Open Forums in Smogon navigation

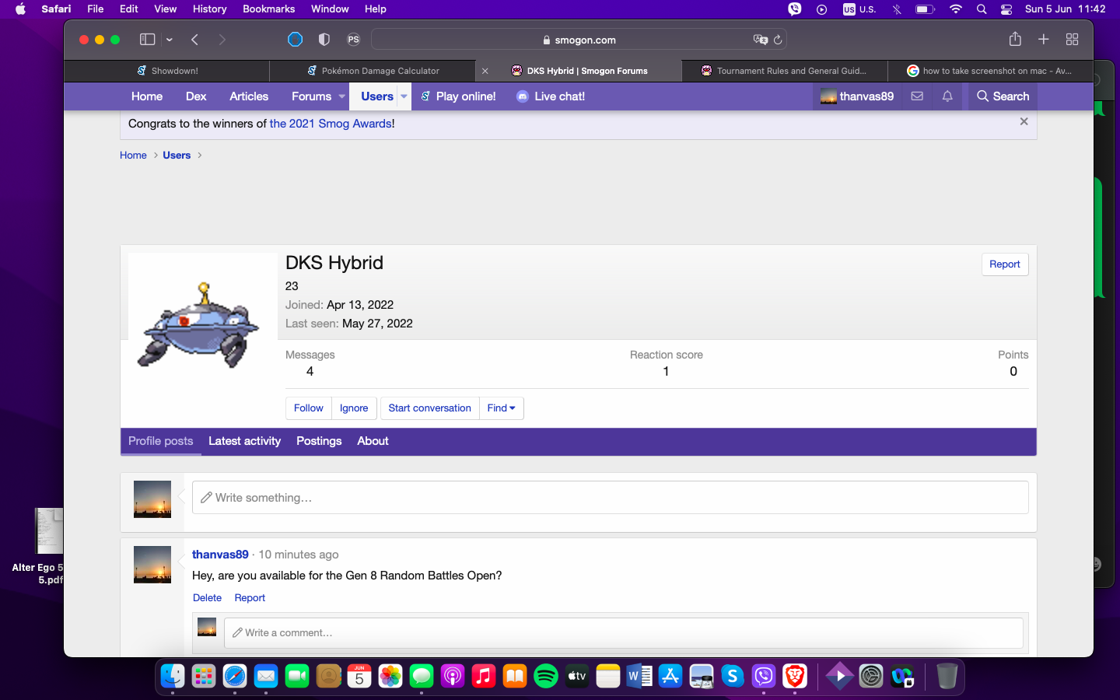311,96
